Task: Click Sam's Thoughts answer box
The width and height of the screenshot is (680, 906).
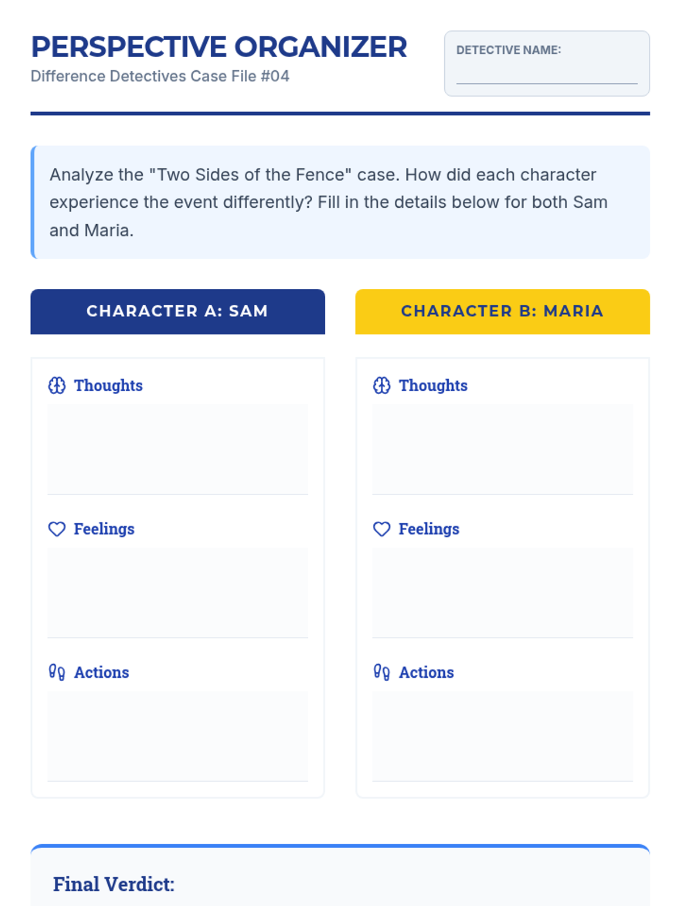Action: click(178, 450)
